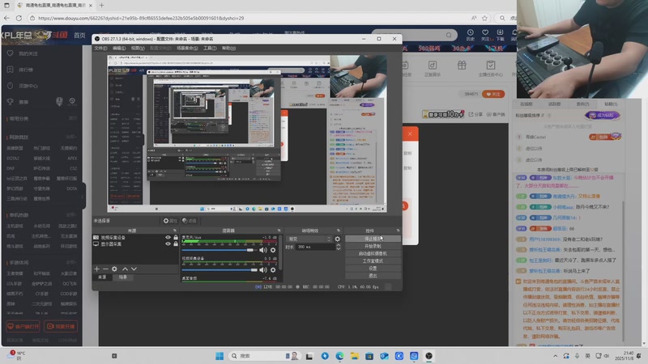This screenshot has height=364, width=648.
Task: Decrease transition duration with down stepper
Action: pos(338,249)
